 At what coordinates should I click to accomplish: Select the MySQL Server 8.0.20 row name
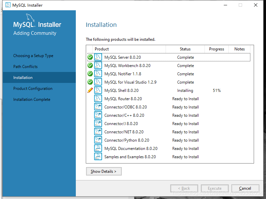[x=123, y=57]
